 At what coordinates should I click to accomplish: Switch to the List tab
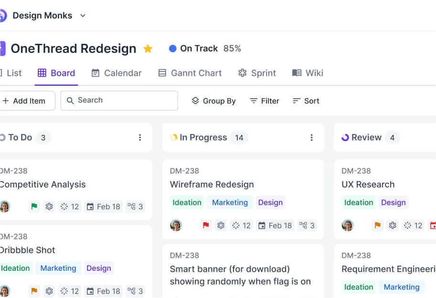click(x=11, y=73)
